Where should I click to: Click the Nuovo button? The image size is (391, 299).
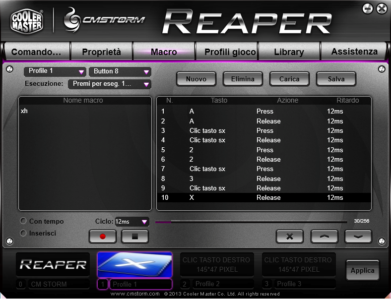(x=196, y=79)
